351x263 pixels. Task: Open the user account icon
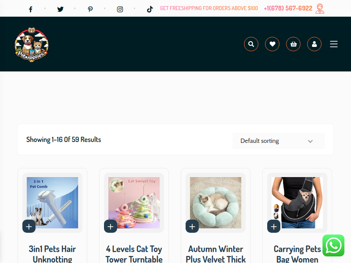tap(314, 44)
